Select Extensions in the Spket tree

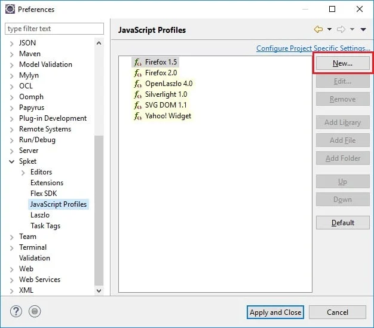coord(47,183)
